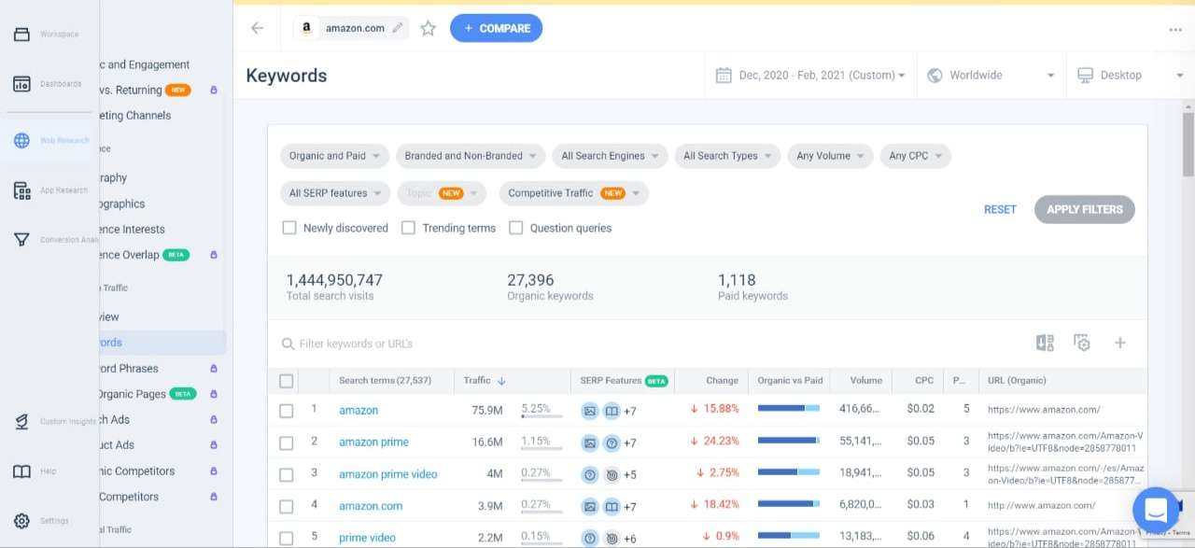Open the Workspace section in the left rail

pos(21,35)
